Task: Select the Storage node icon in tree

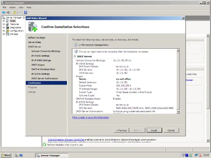Action: [x=8, y=34]
